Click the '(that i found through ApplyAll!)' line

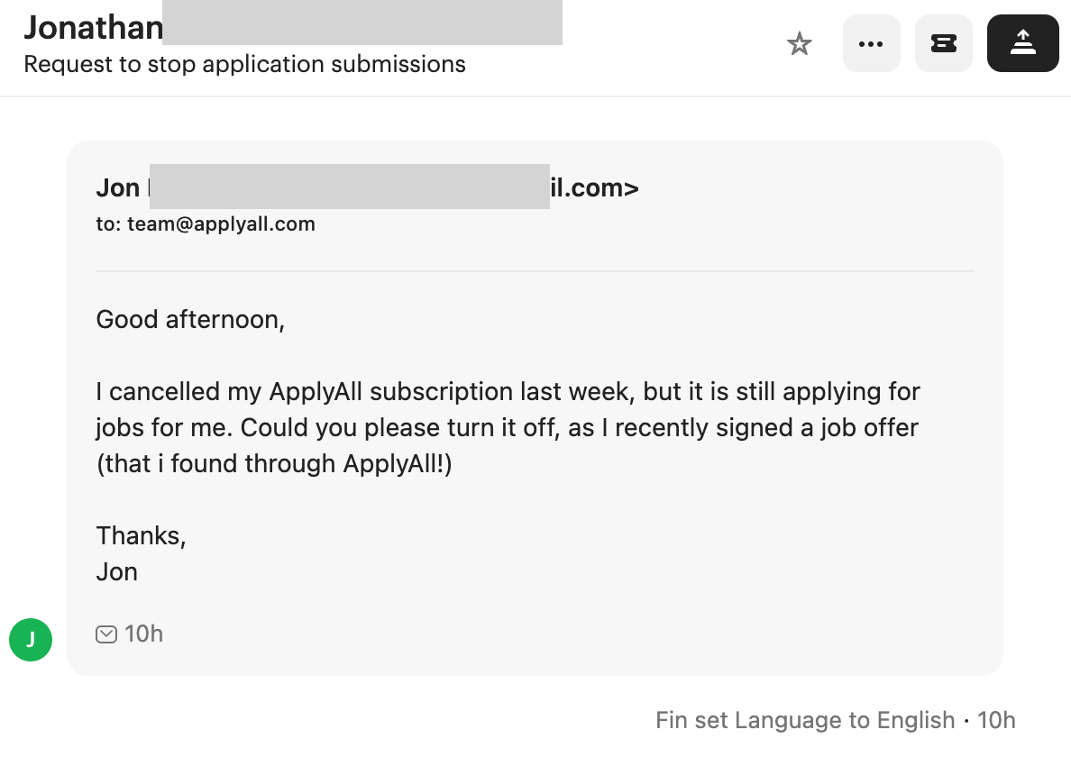[x=274, y=464]
